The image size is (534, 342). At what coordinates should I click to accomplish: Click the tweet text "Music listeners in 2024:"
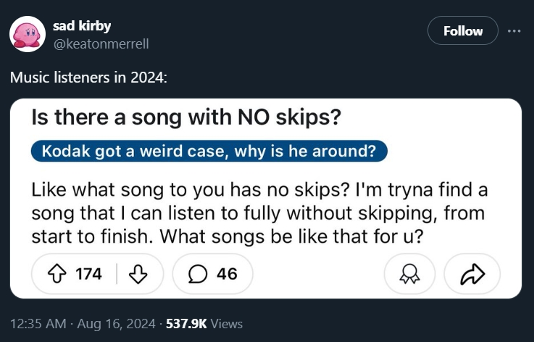pyautogui.click(x=88, y=77)
